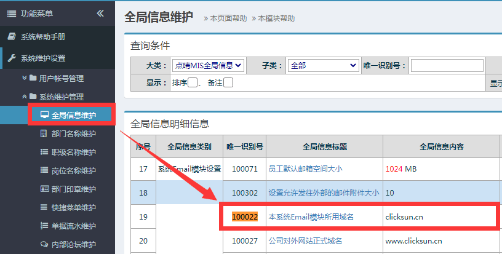Click the 功能菜单 list icon
The width and height of the screenshot is (502, 254).
[x=12, y=14]
